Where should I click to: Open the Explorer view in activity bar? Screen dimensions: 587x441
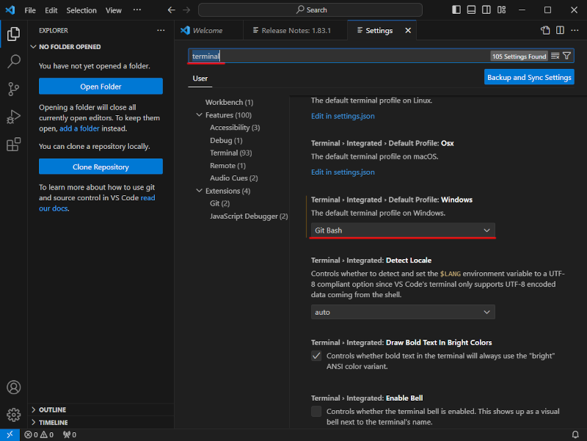coord(13,34)
